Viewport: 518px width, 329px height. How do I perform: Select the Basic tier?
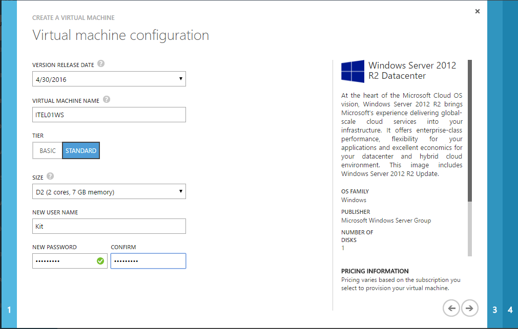tap(48, 150)
